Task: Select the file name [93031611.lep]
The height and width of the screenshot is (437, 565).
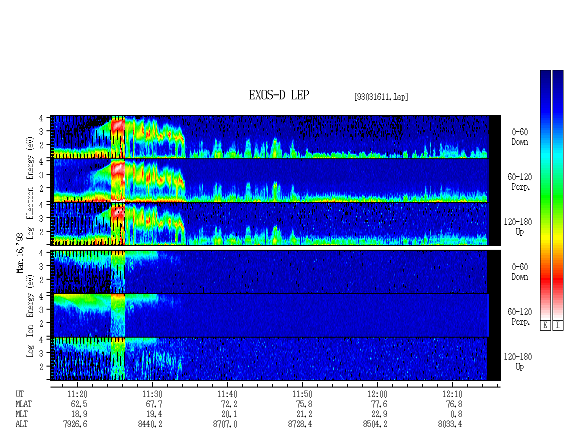Action: pyautogui.click(x=381, y=97)
